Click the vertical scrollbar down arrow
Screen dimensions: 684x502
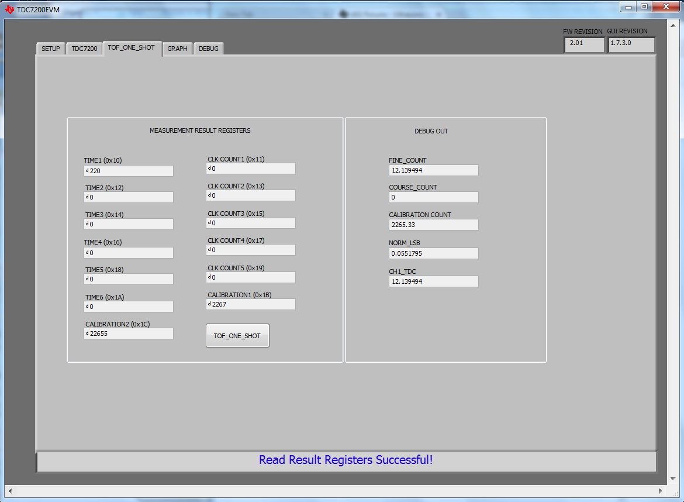673,479
